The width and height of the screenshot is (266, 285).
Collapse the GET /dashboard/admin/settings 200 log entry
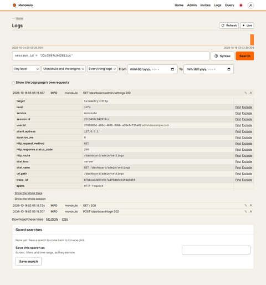tap(132, 93)
